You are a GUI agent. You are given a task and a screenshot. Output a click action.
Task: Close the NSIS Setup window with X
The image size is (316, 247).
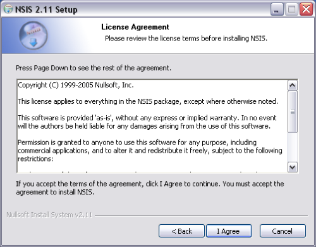pos(306,9)
